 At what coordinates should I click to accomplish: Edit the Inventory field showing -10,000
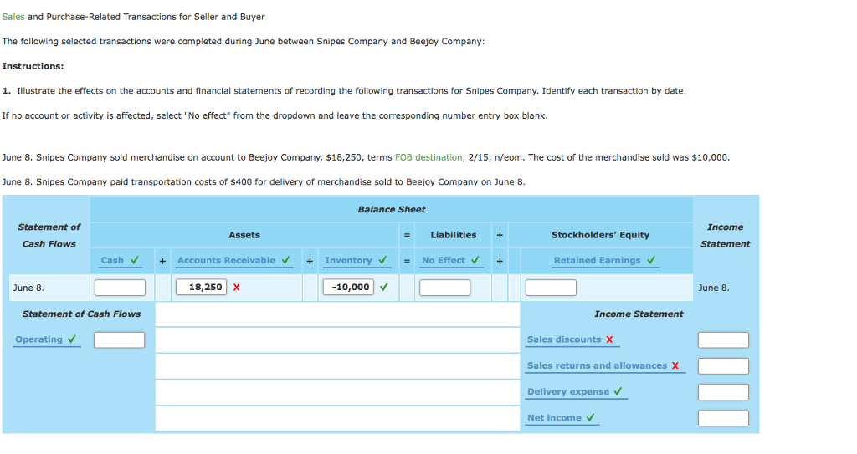[x=348, y=288]
